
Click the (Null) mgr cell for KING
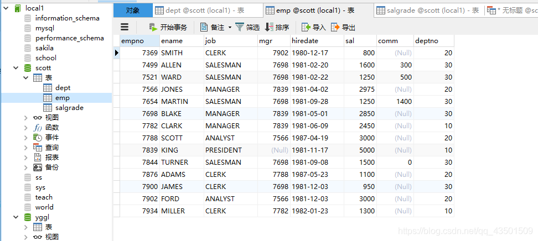click(x=274, y=150)
